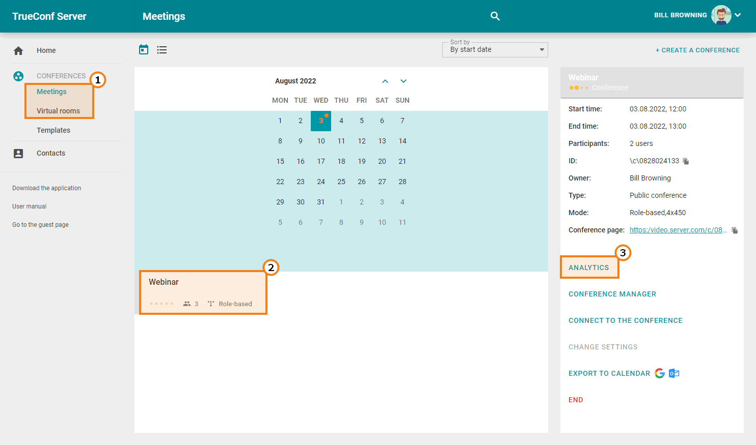The image size is (756, 445).
Task: Select August 3 on the calendar
Action: point(321,121)
